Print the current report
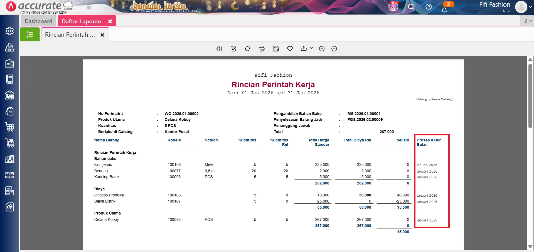 click(262, 49)
